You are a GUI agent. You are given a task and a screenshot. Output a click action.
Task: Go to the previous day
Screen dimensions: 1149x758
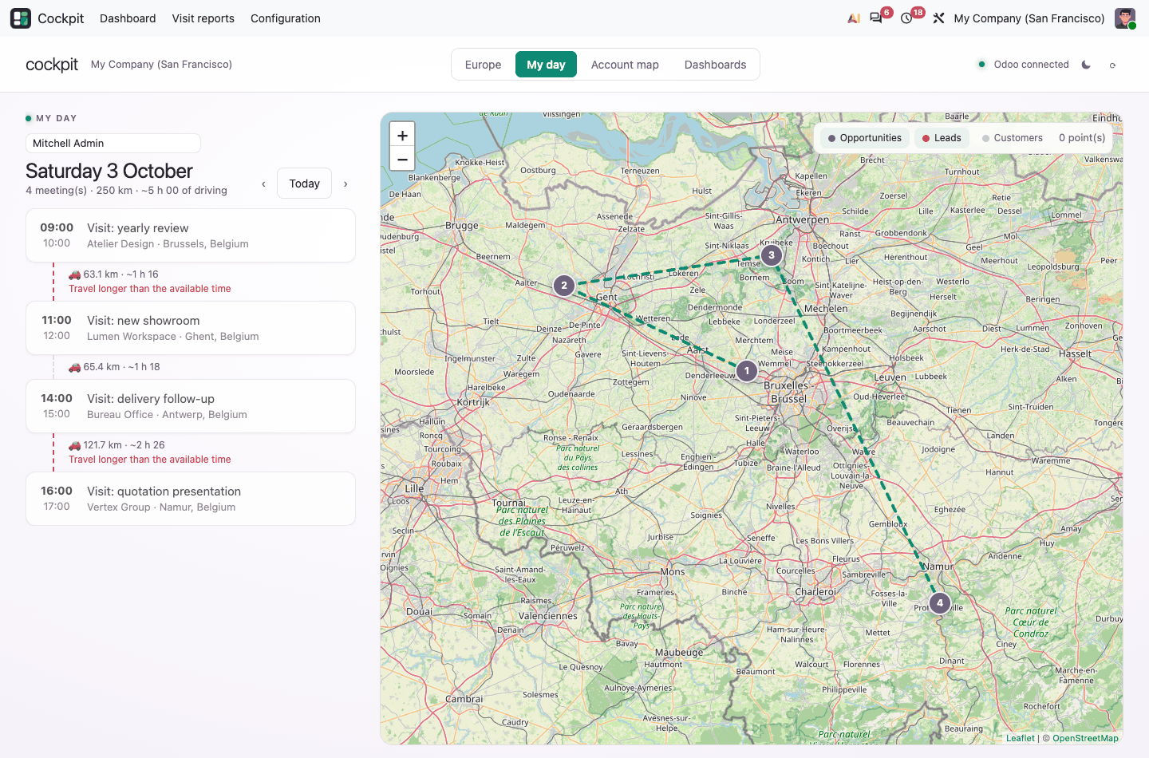[263, 184]
